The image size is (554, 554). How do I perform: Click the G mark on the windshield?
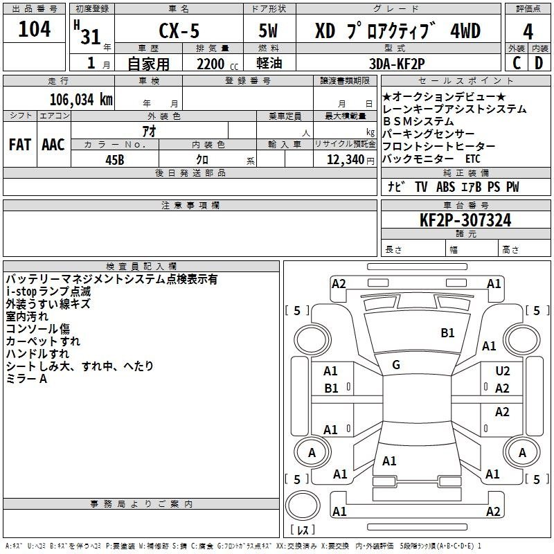[x=396, y=365]
